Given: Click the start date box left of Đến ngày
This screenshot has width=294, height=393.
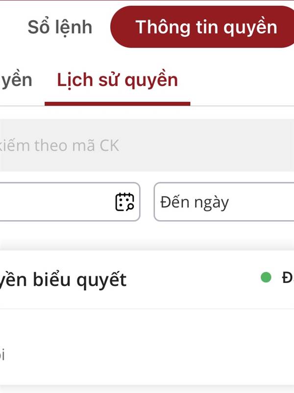Looking at the screenshot, I should click(x=70, y=202).
